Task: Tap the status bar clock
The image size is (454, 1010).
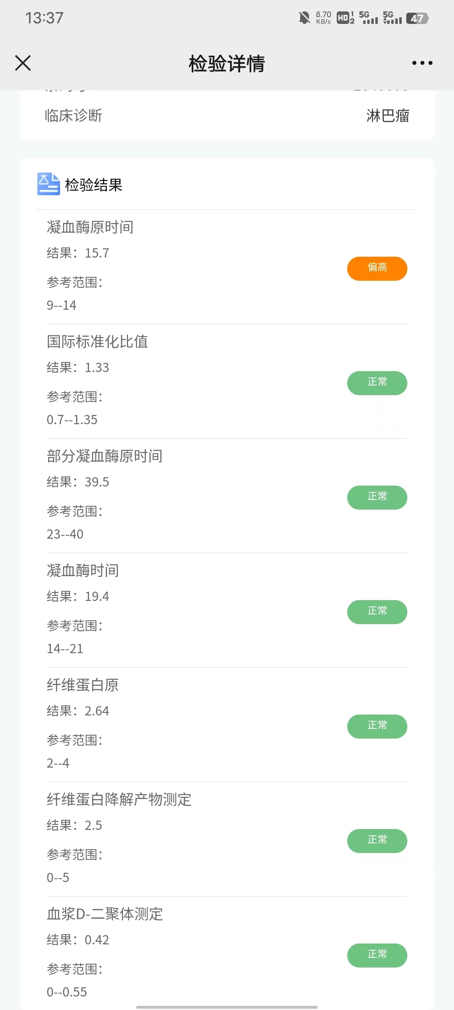Action: pos(44,18)
